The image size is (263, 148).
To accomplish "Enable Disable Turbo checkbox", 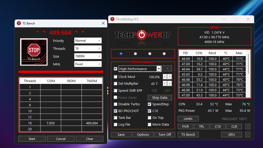I will pos(115,104).
